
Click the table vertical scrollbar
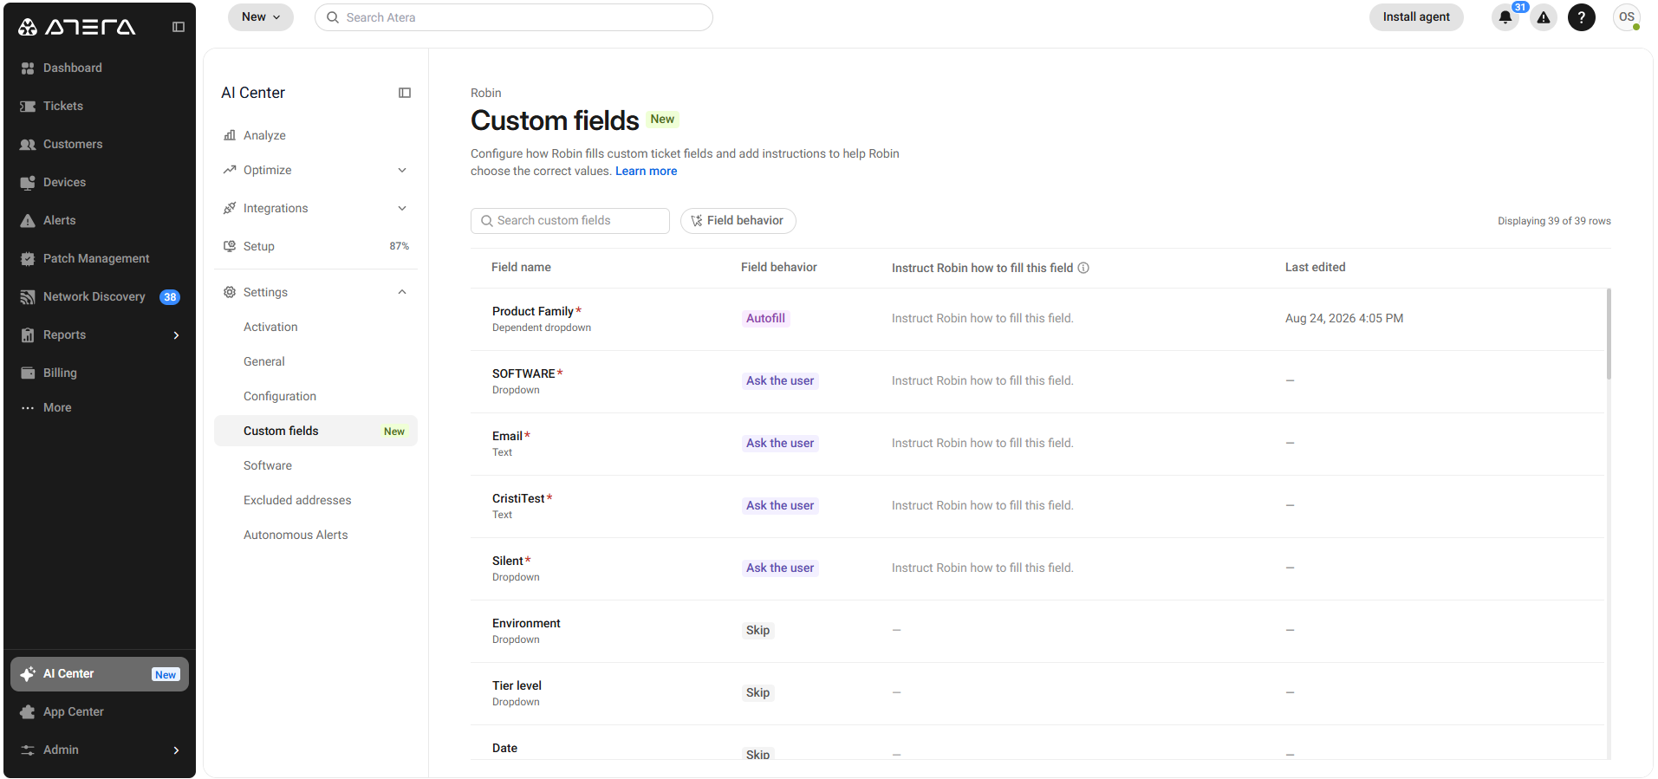coord(1609,334)
